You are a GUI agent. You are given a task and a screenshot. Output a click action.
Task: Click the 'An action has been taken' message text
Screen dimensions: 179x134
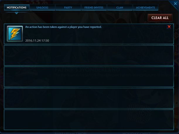(x=63, y=27)
